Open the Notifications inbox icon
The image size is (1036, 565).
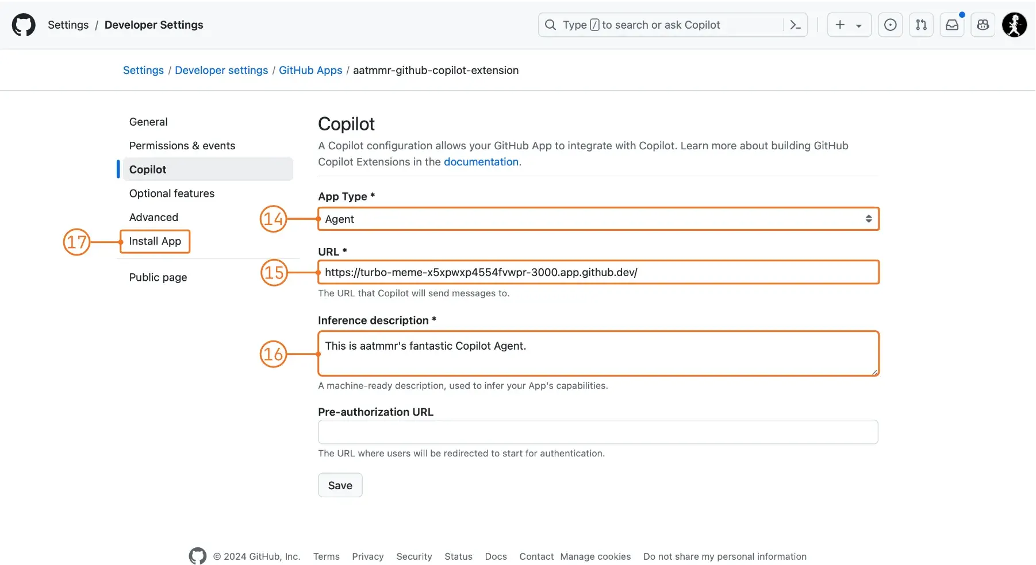pos(952,25)
